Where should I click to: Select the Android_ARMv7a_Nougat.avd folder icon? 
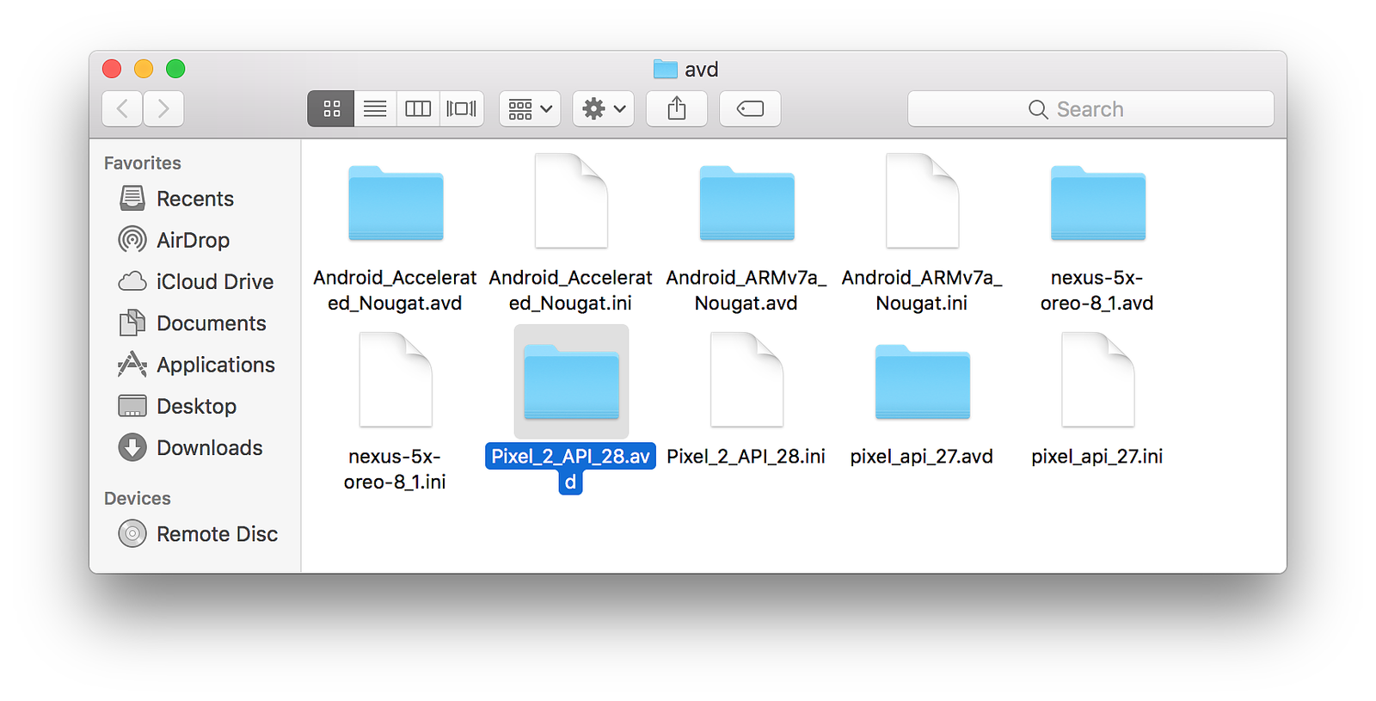(746, 203)
